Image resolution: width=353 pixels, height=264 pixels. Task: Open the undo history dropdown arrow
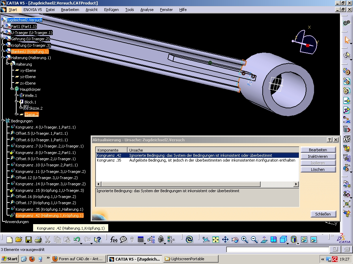[x=81, y=243]
